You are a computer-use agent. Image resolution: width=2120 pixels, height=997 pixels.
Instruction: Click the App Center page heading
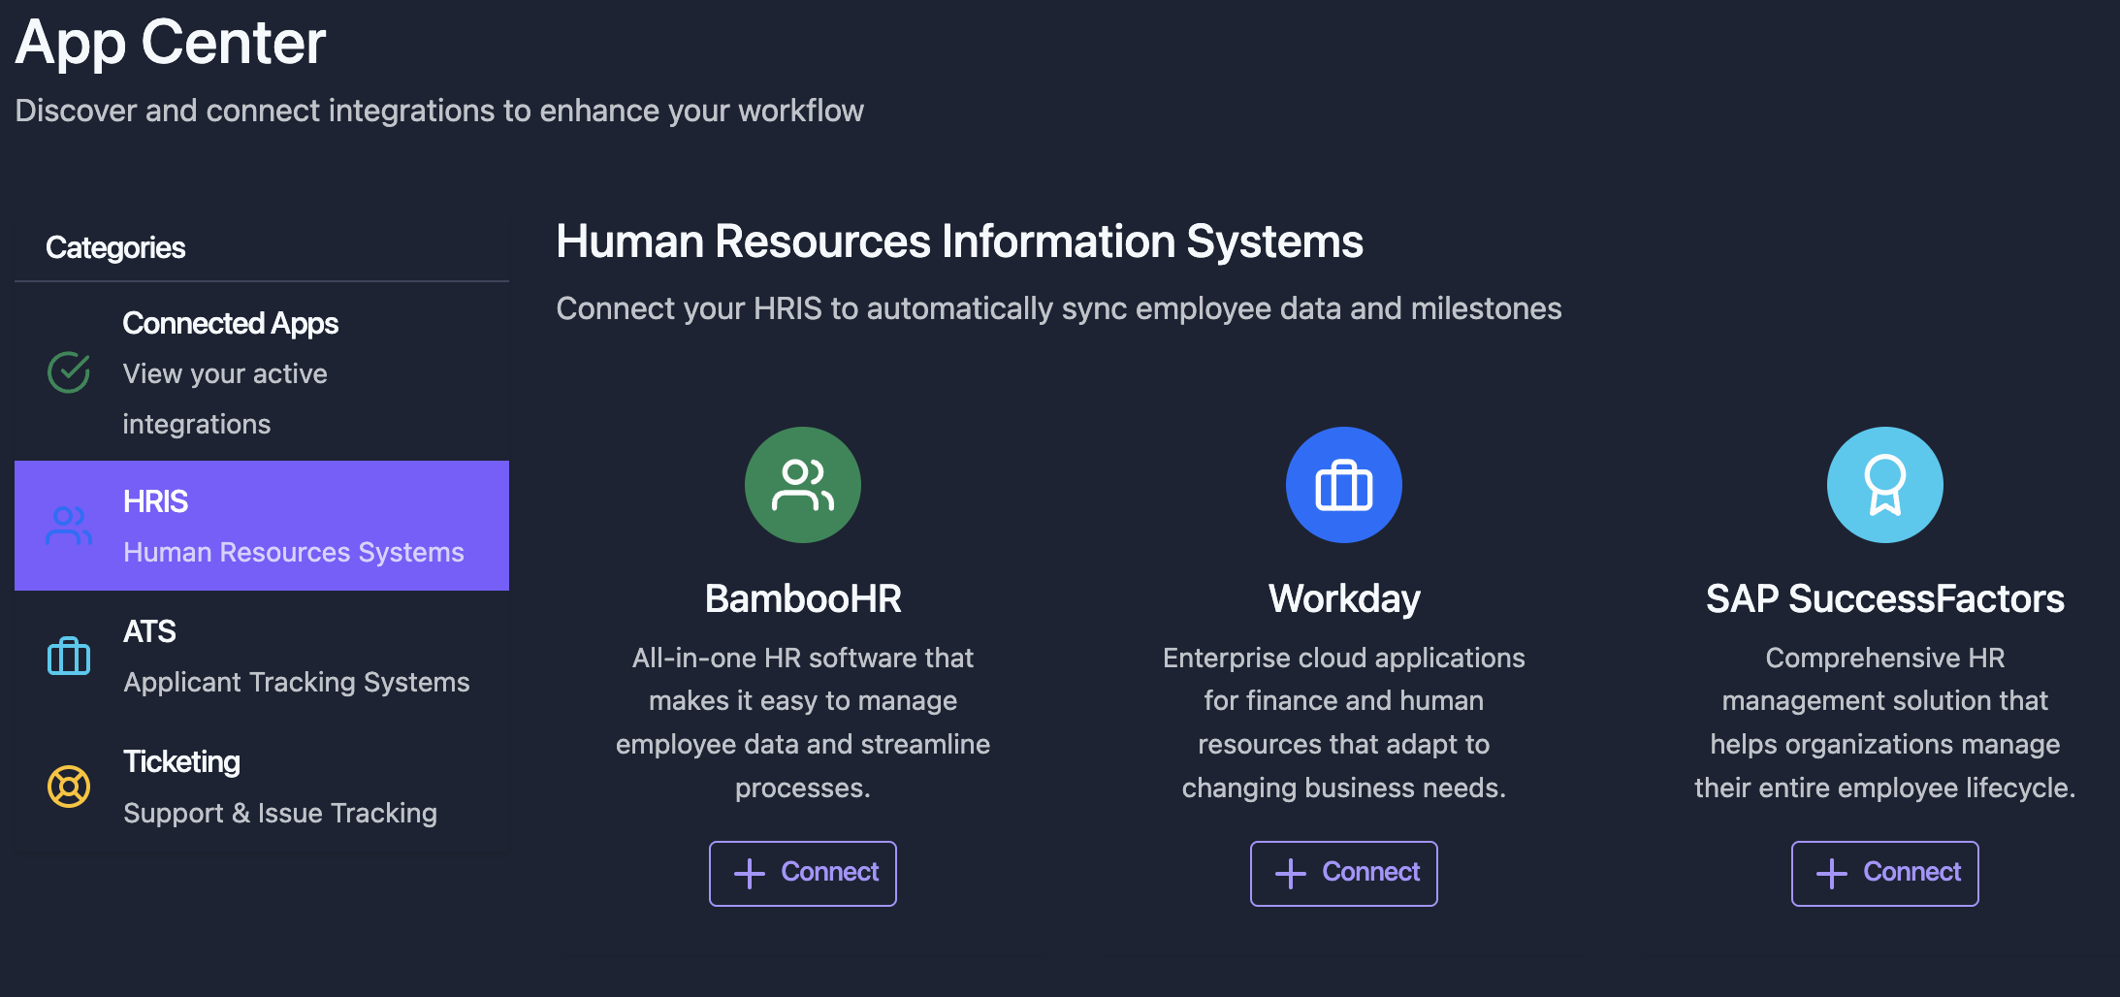point(171,43)
